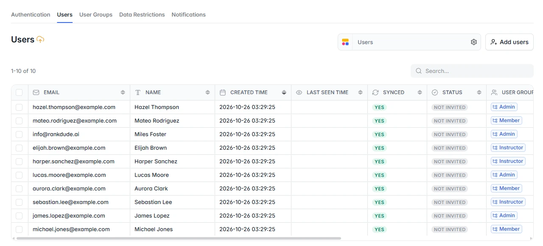Click the calendar icon in CREATED TIME header

[223, 92]
